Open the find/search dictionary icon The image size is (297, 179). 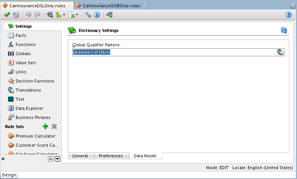tap(16, 14)
